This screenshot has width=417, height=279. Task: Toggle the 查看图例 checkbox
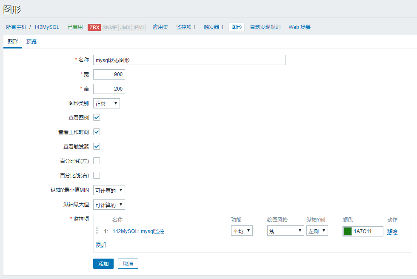(x=97, y=117)
